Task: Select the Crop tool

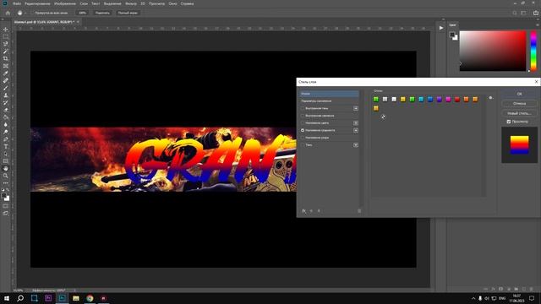Action: [6, 58]
